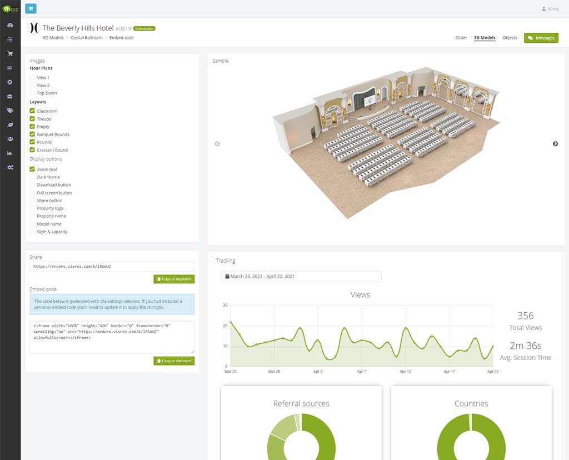The height and width of the screenshot is (460, 569).
Task: Click the Embed code breadcrumb
Action: (122, 38)
